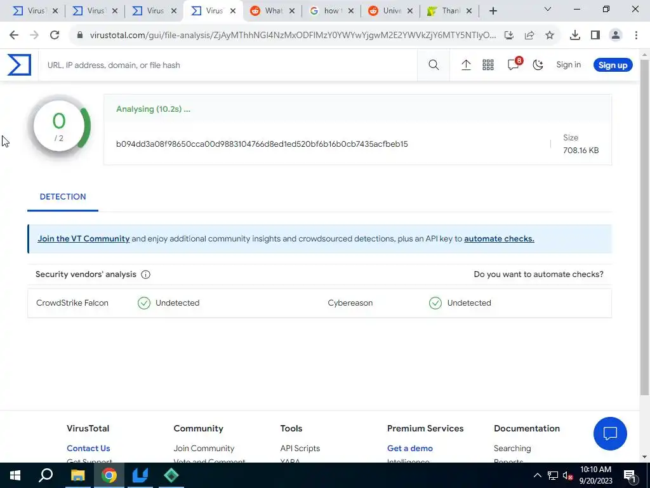
Task: Open API Scripts footer link
Action: tap(300, 448)
